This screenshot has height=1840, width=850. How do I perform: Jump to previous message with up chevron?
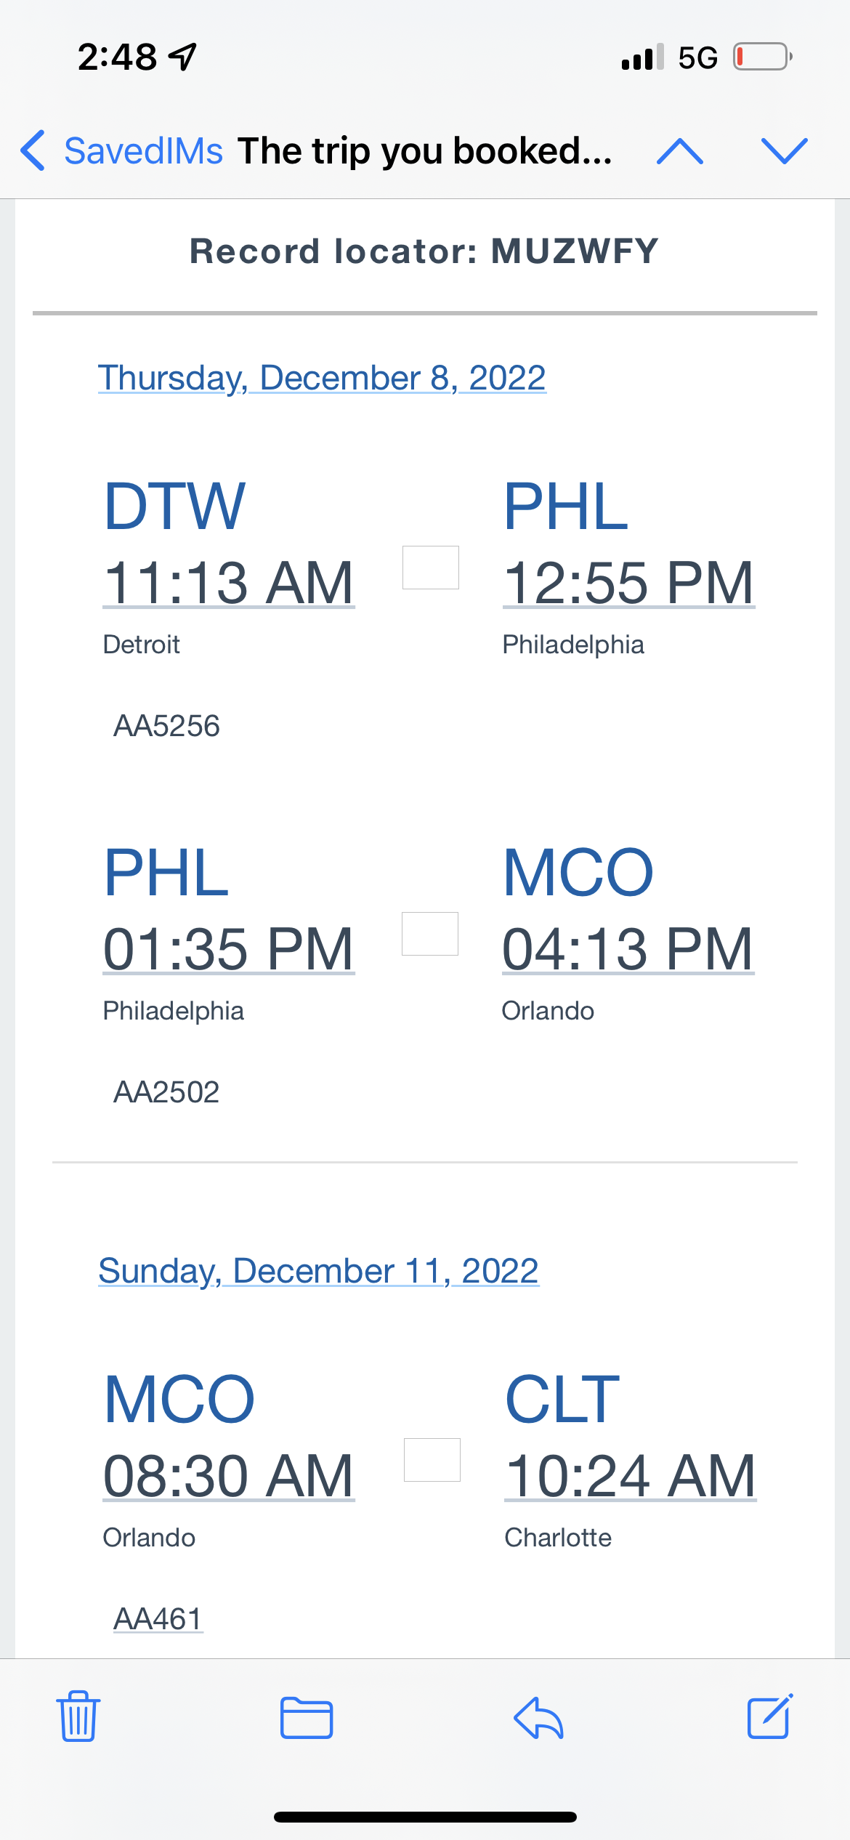(679, 150)
